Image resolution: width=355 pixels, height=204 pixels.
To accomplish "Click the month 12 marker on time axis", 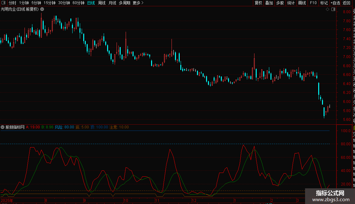I will click(x=194, y=200).
